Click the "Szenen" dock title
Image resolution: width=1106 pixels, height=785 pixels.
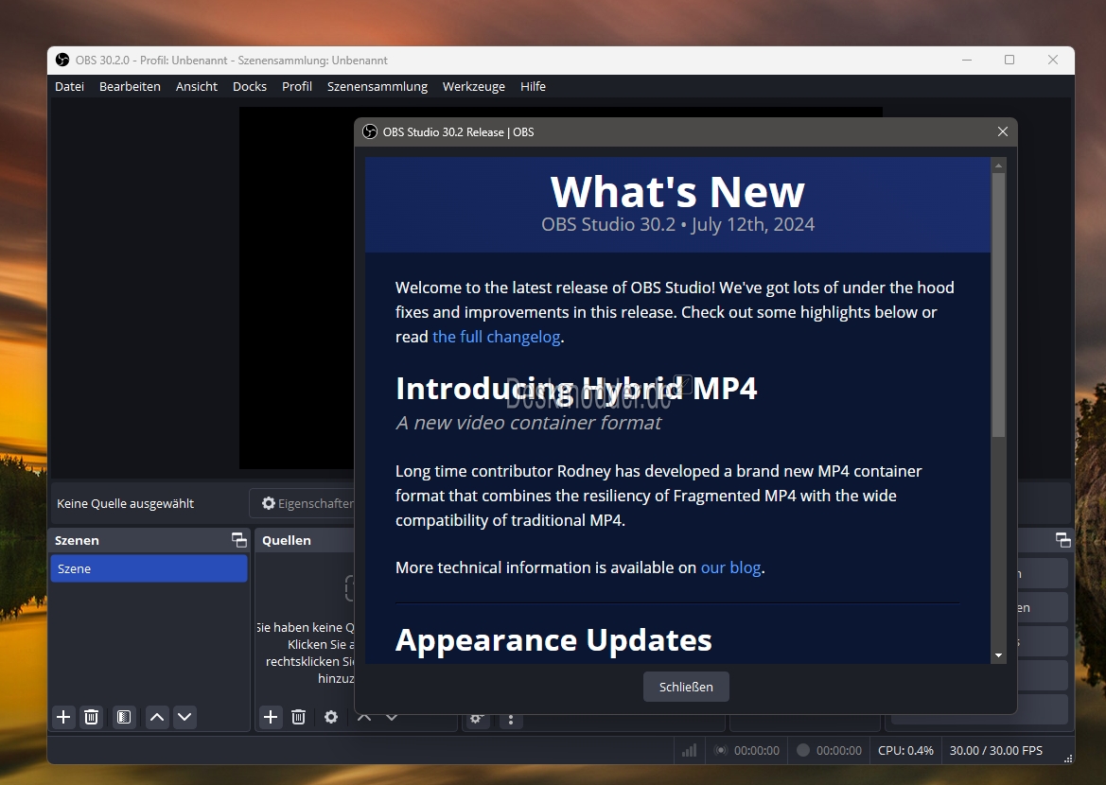(x=77, y=540)
